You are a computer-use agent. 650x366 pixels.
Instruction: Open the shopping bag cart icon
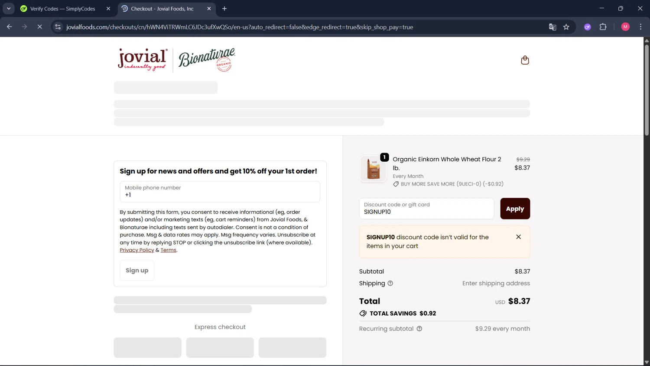[x=525, y=60]
